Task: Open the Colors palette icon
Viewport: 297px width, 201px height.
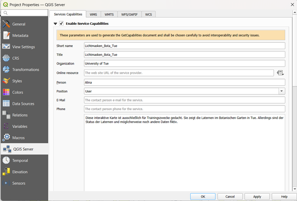Action: click(x=6, y=92)
